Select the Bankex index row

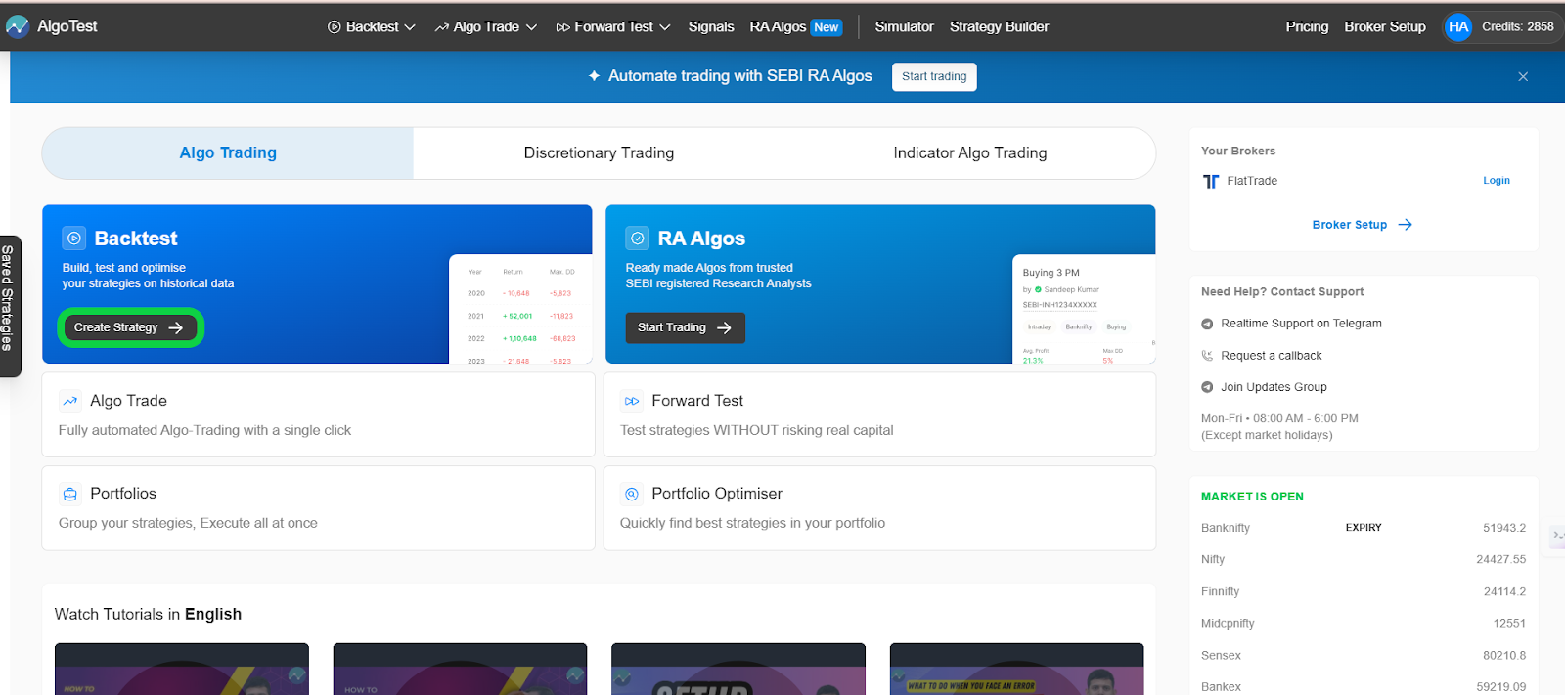click(x=1364, y=686)
